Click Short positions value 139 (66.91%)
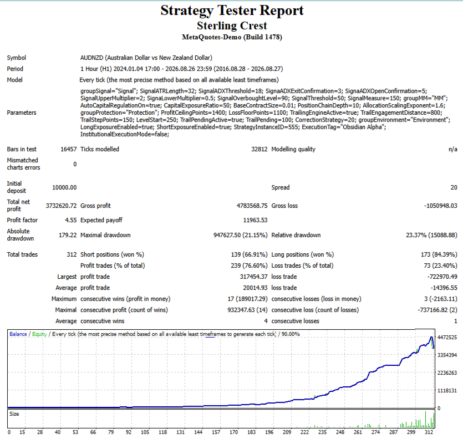Screen dimensions: 463x439 249,255
